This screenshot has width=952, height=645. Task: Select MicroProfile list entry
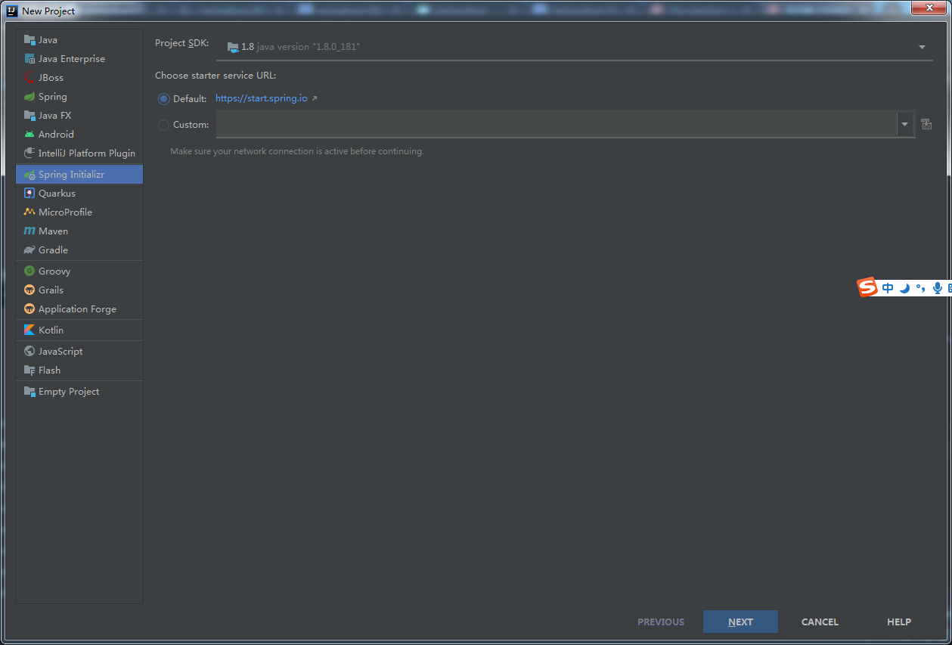65,212
